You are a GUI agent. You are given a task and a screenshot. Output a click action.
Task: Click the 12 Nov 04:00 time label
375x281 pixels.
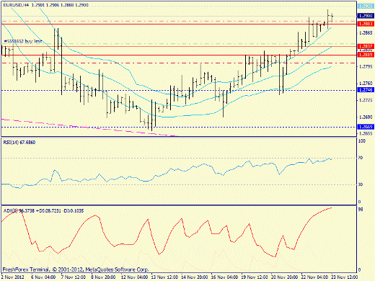pyautogui.click(x=134, y=277)
